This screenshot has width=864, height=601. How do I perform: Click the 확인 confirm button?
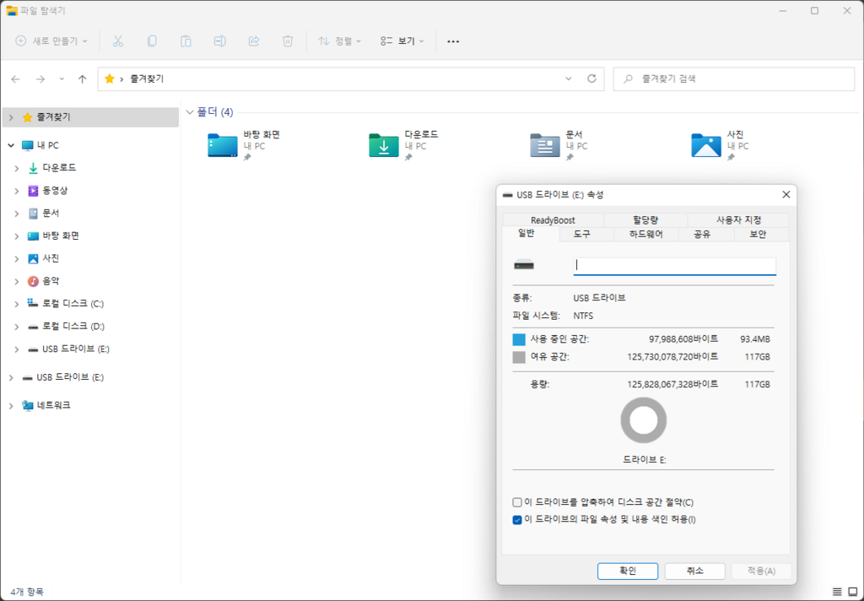pyautogui.click(x=628, y=571)
